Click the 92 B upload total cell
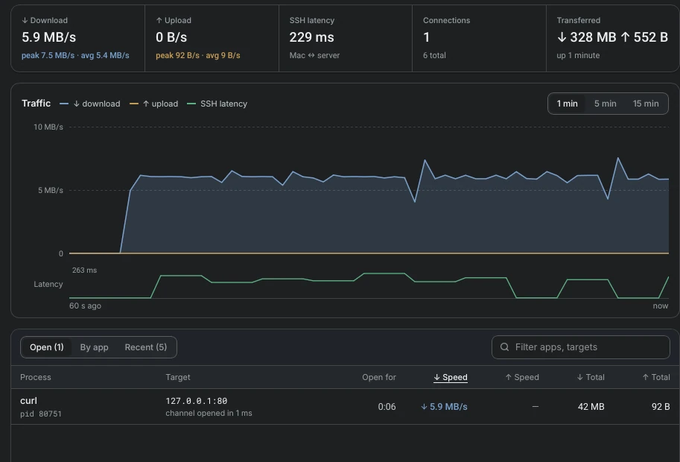680x462 pixels. point(661,407)
